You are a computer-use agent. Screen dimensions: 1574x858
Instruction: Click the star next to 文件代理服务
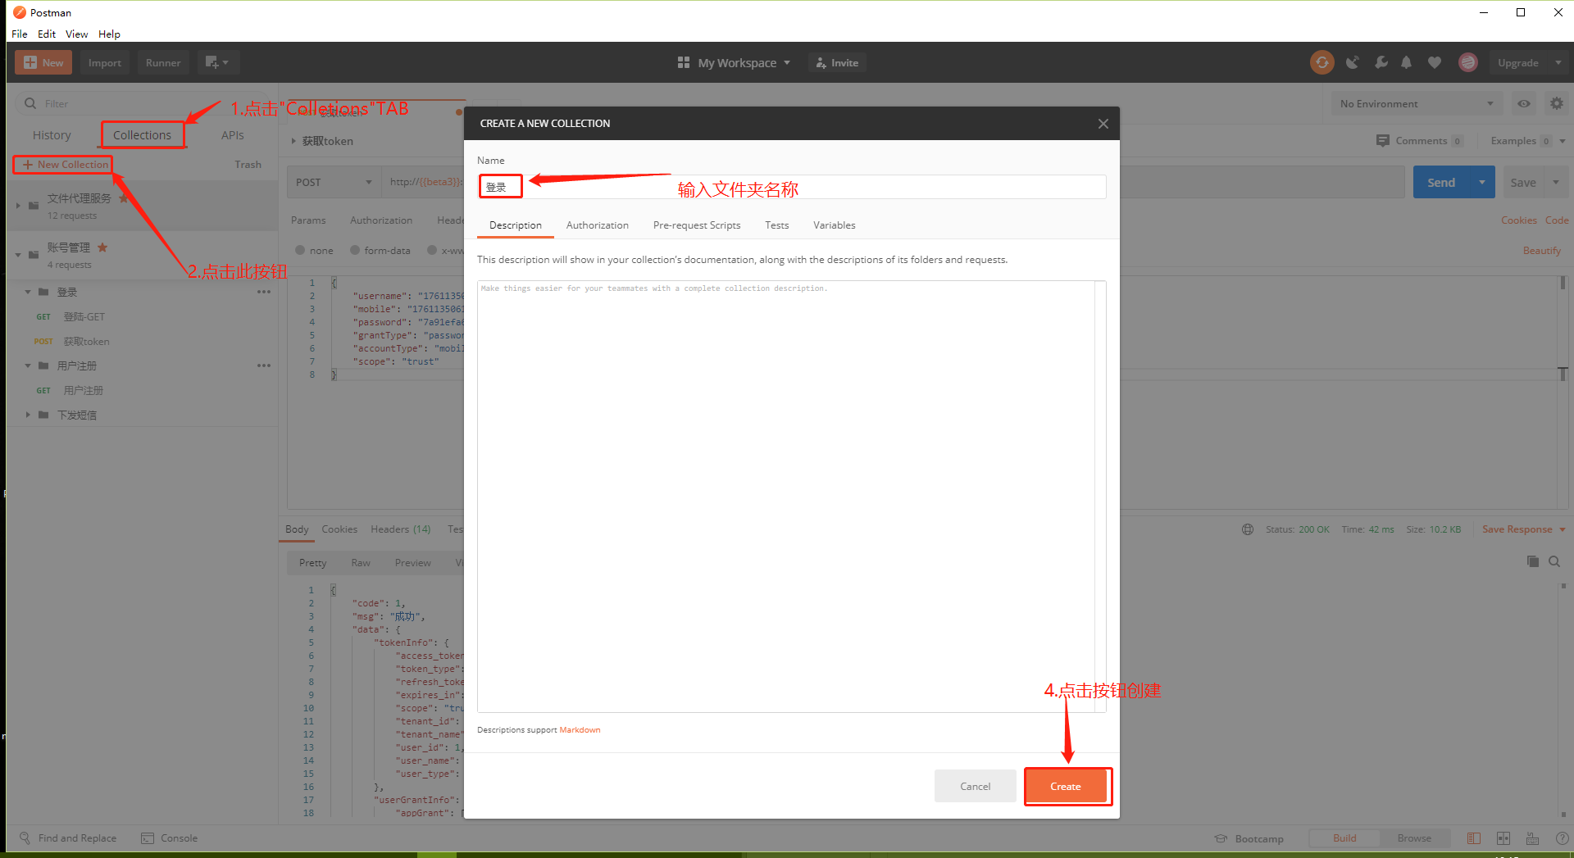(x=124, y=198)
